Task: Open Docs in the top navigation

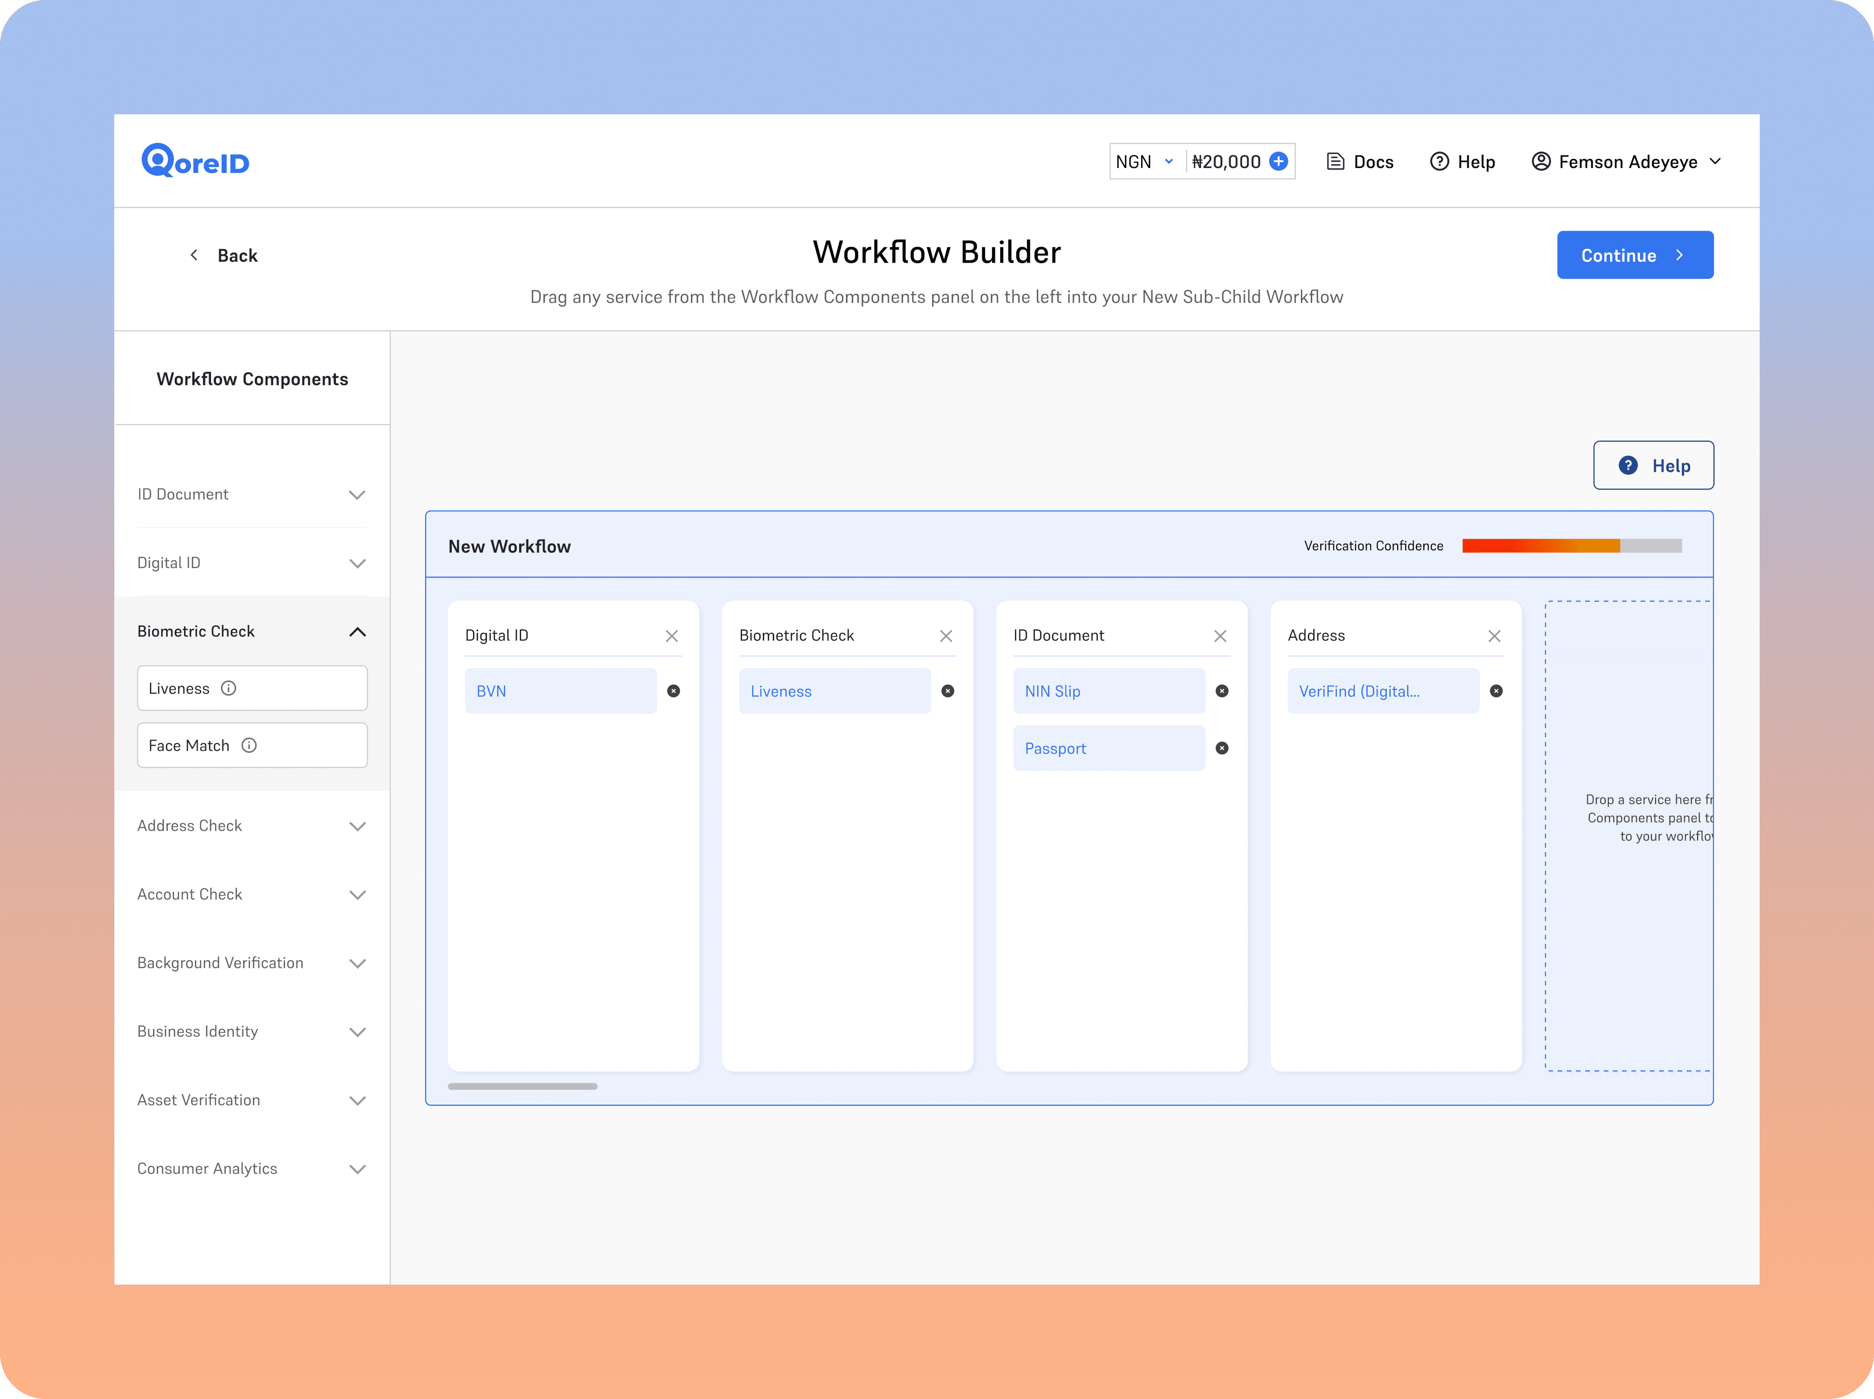Action: (x=1359, y=161)
